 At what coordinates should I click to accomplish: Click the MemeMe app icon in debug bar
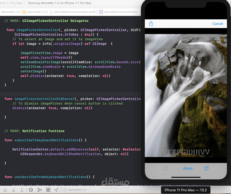click(x=65, y=190)
